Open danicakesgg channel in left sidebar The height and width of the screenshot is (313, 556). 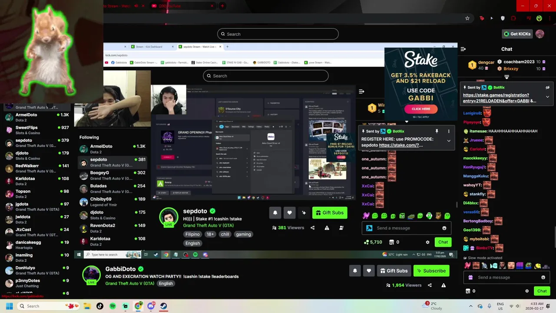(x=37, y=245)
